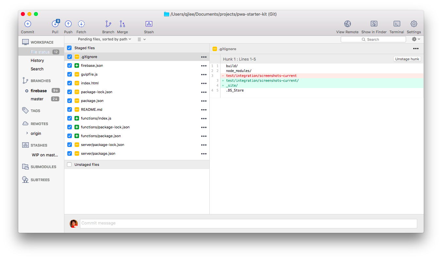442x259 pixels.
Task: Open Pending files sort dropdown
Action: pyautogui.click(x=105, y=39)
